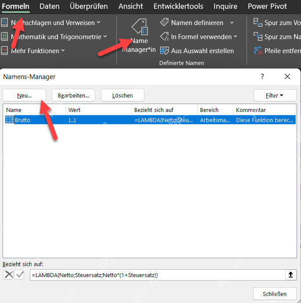This screenshot has height=303, width=301.
Task: Click the Bezieht sich auf column header
Action: [x=164, y=110]
